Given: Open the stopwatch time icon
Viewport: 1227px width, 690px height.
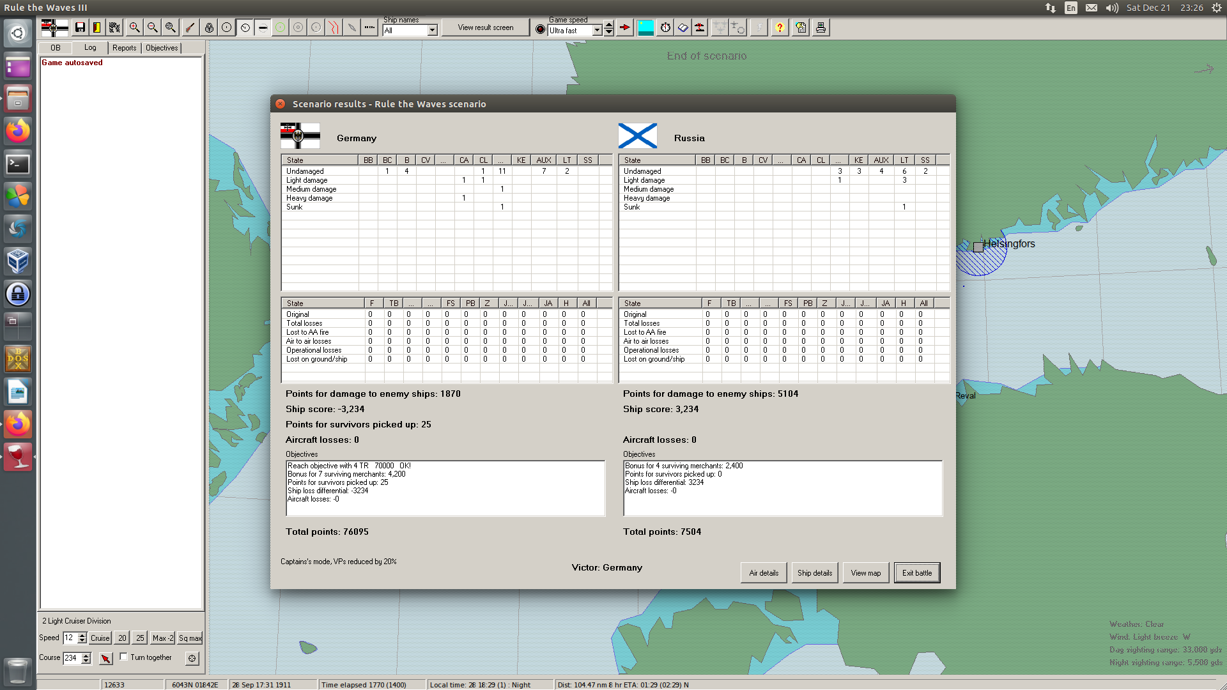Looking at the screenshot, I should pos(666,27).
